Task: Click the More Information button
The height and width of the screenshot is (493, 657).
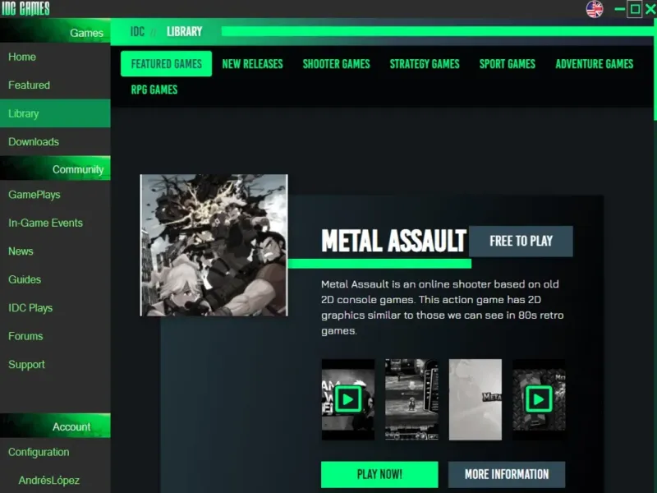Action: 507,475
